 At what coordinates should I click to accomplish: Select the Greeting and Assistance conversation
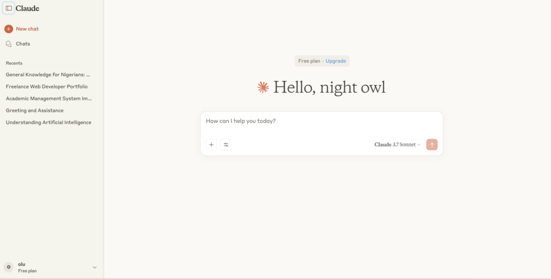[x=34, y=111]
